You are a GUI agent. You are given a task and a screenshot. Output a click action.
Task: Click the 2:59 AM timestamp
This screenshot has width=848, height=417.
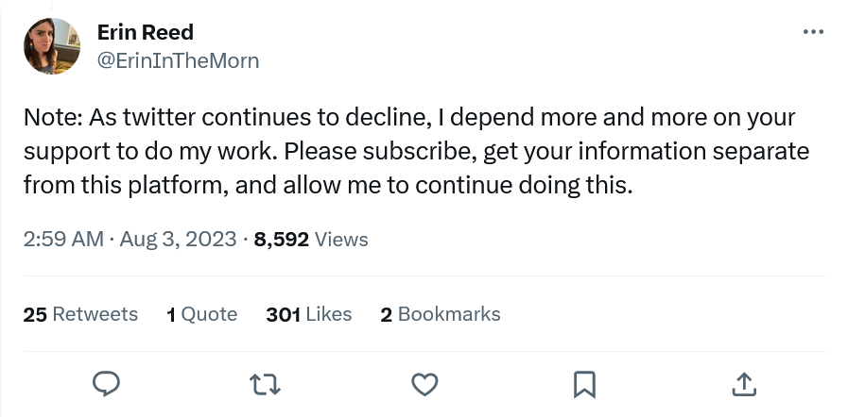62,240
